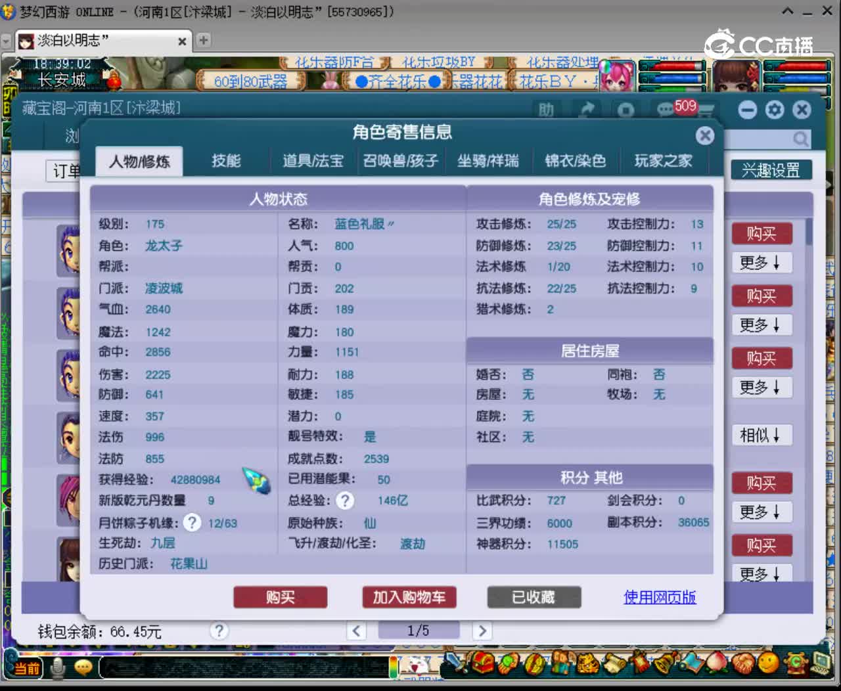Switch to the 召唤兽/孩子 tab
This screenshot has width=841, height=691.
pyautogui.click(x=401, y=161)
